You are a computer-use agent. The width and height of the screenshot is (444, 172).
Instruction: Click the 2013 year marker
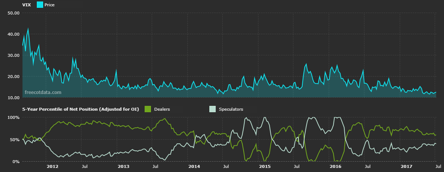(x=123, y=167)
